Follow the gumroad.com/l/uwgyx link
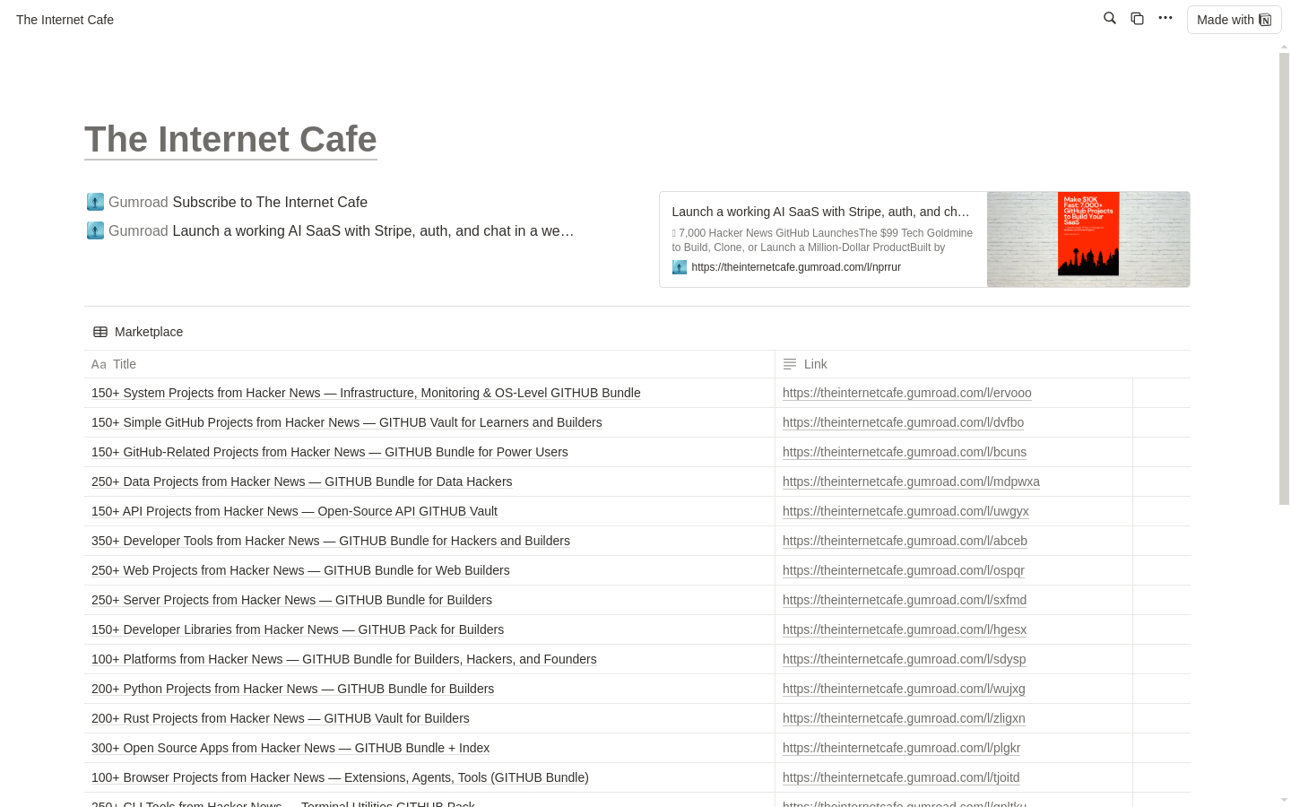1291x807 pixels. (905, 511)
